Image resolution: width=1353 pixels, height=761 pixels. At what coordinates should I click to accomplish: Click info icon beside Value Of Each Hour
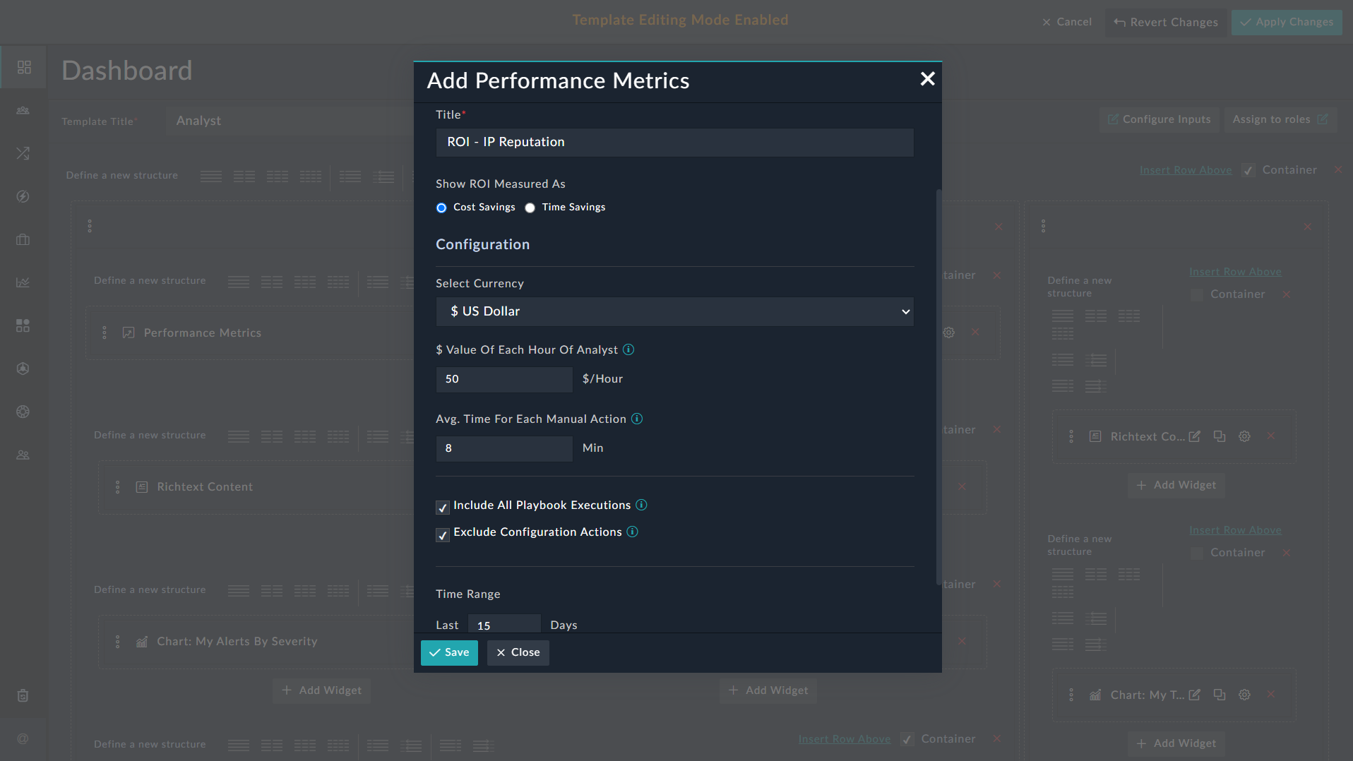629,349
